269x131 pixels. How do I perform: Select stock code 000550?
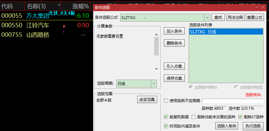point(12,25)
